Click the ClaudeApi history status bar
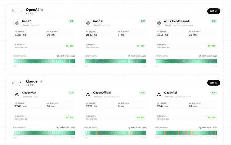This screenshot has width=231, height=145. point(186,133)
